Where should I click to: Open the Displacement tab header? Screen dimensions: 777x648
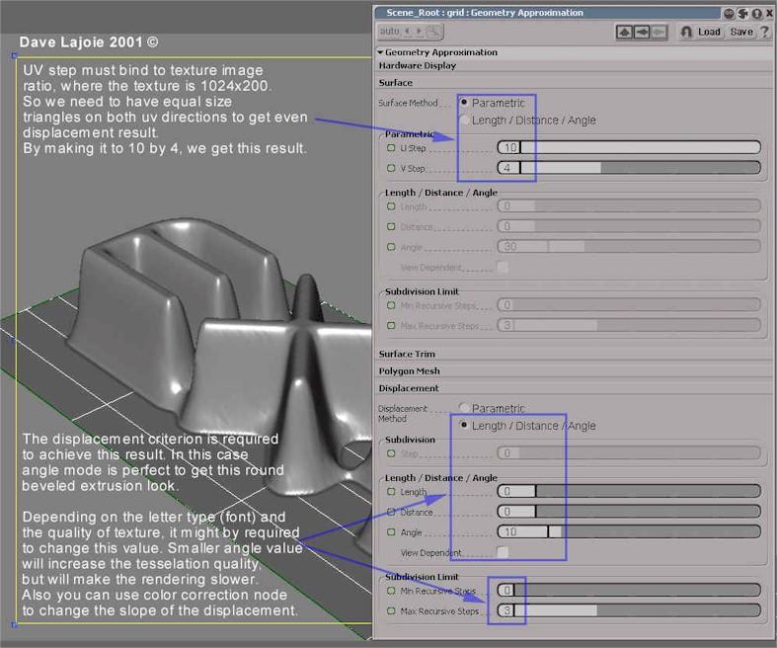coord(409,389)
